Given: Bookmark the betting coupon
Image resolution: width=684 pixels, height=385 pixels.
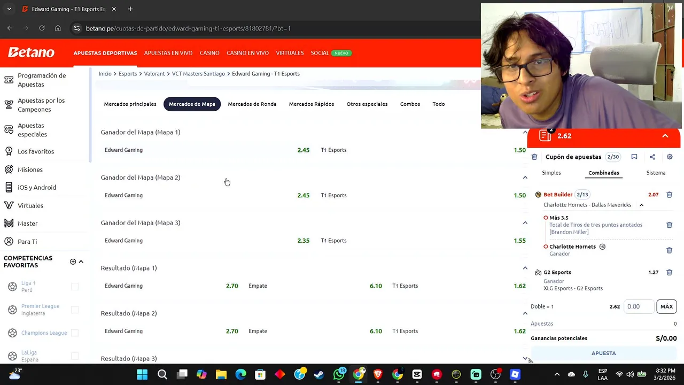Looking at the screenshot, I should point(634,157).
